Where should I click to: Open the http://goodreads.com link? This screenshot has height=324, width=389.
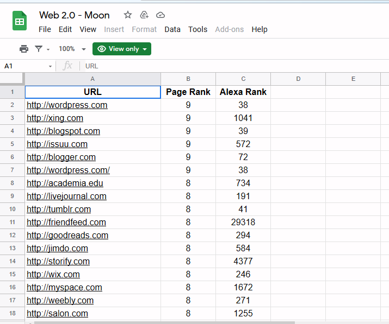(x=67, y=236)
